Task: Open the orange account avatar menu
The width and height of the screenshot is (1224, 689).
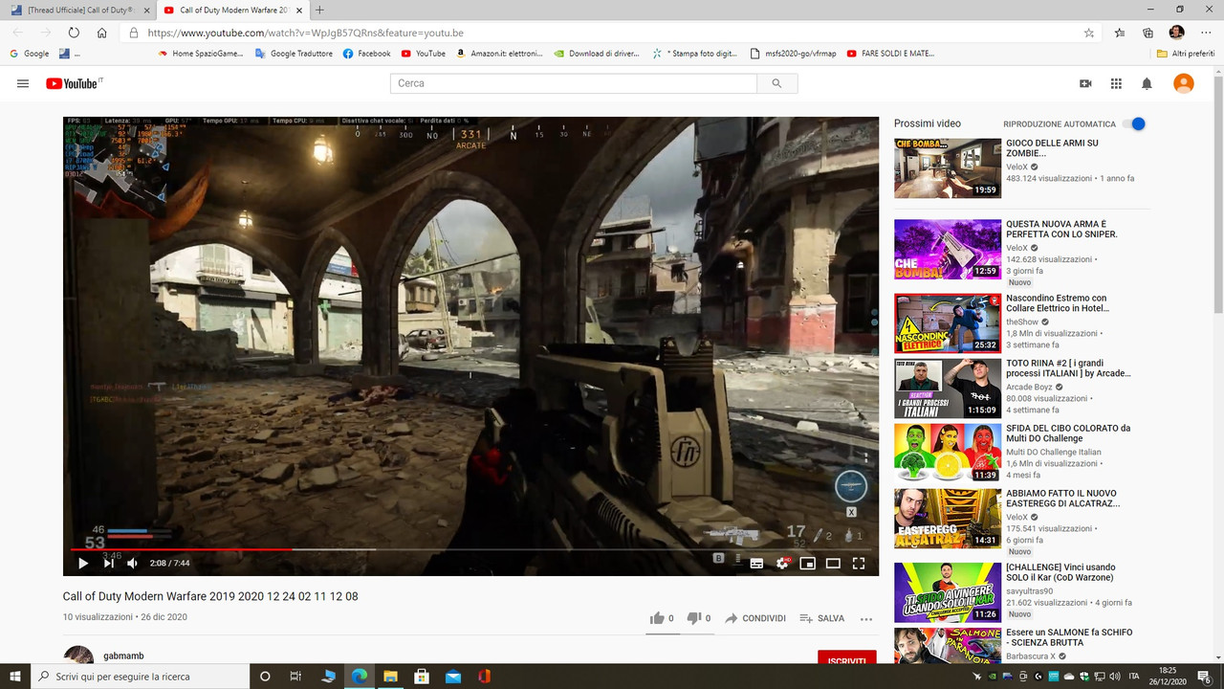Action: click(1184, 83)
